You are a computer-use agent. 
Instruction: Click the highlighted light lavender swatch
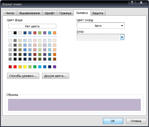[45, 45]
